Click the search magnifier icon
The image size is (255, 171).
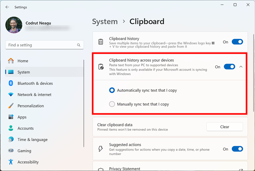coord(79,45)
